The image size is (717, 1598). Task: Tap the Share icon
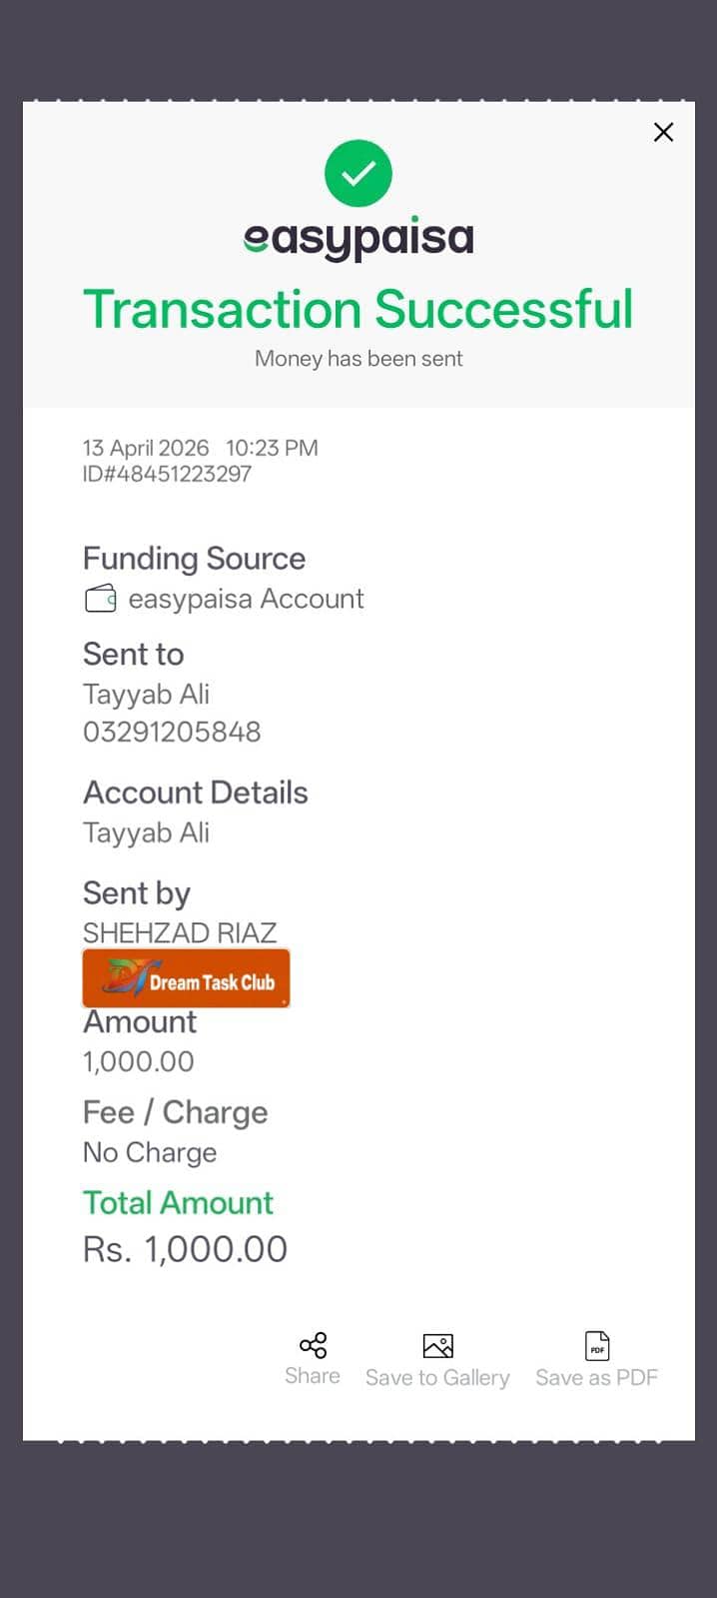pos(313,1345)
